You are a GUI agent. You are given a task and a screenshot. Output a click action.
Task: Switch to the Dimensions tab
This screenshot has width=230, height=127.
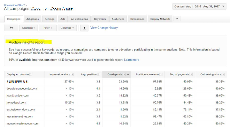tap(137, 19)
